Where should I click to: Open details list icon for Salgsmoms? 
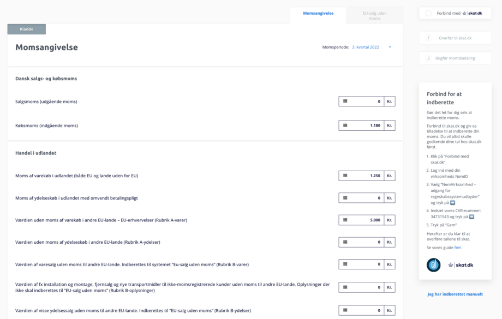tap(345, 101)
